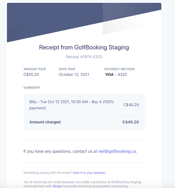Click the Amount charged label
Image resolution: width=175 pixels, height=188 pixels.
tap(45, 122)
